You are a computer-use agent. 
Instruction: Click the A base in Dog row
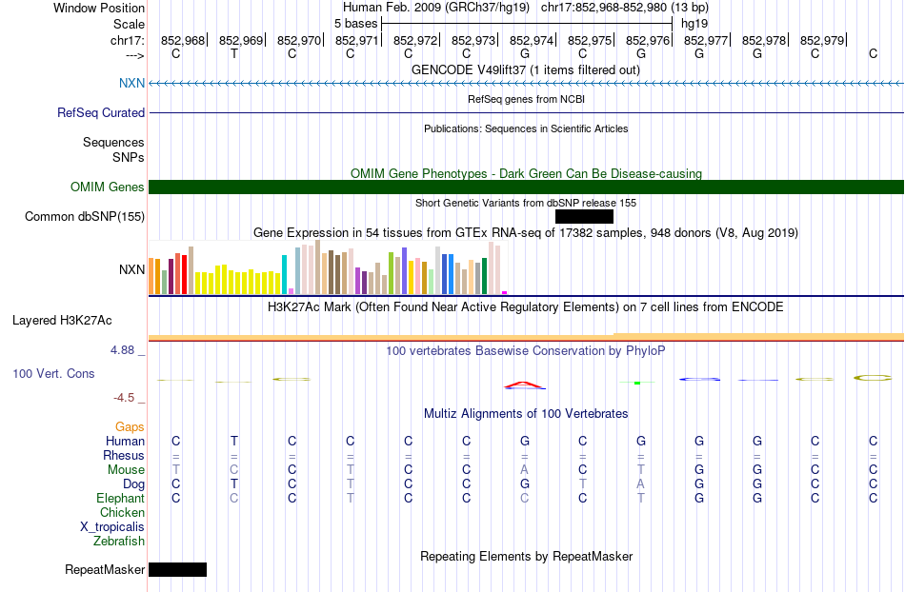coord(641,484)
